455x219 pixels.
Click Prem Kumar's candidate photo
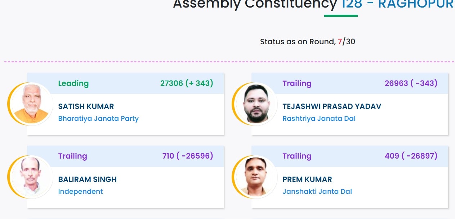click(x=256, y=177)
